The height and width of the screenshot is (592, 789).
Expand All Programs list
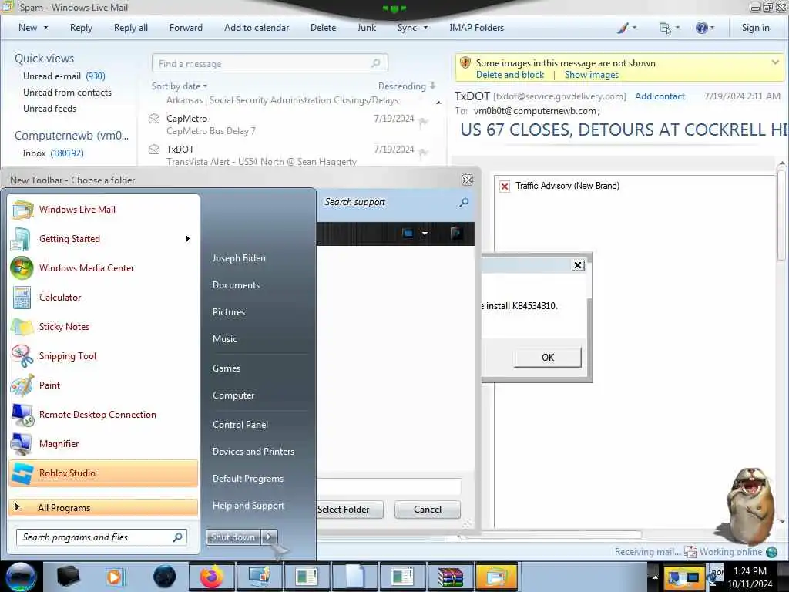click(104, 507)
